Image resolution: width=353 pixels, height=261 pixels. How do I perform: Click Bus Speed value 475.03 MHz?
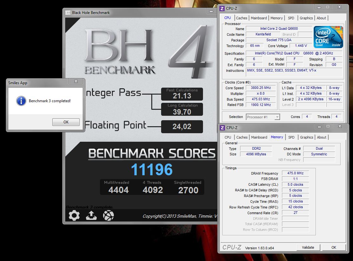261,99
